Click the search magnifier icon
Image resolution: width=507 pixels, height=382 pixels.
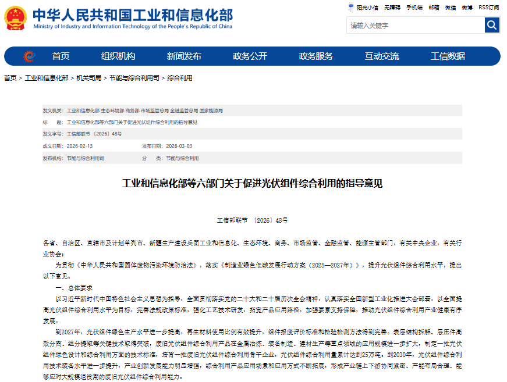click(491, 25)
